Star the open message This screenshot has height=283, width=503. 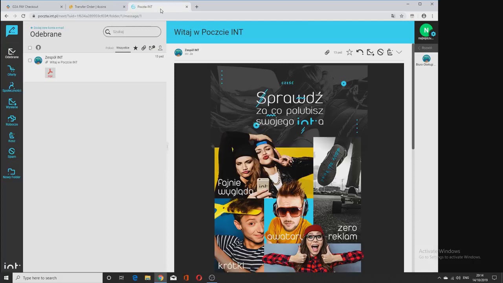(x=349, y=52)
